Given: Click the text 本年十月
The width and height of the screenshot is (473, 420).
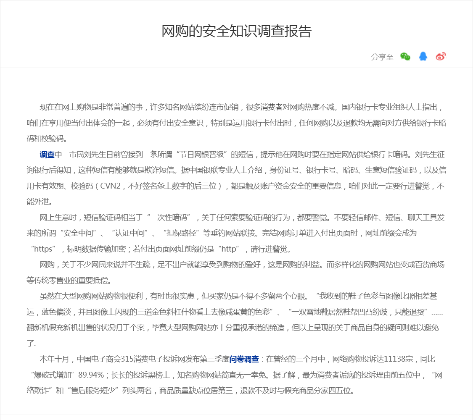Looking at the screenshot, I should [x=54, y=359].
